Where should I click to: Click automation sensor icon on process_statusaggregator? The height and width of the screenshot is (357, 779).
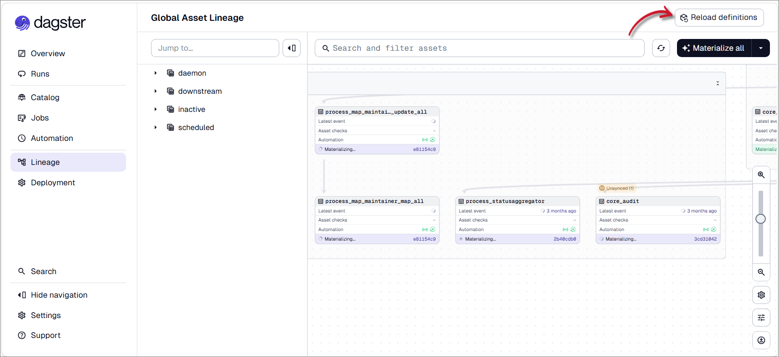(565, 229)
